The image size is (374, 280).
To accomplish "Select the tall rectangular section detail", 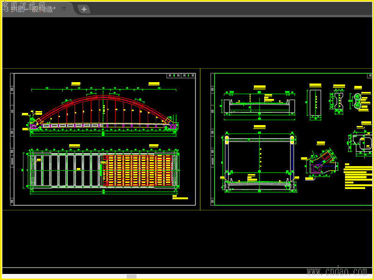I will (315, 103).
